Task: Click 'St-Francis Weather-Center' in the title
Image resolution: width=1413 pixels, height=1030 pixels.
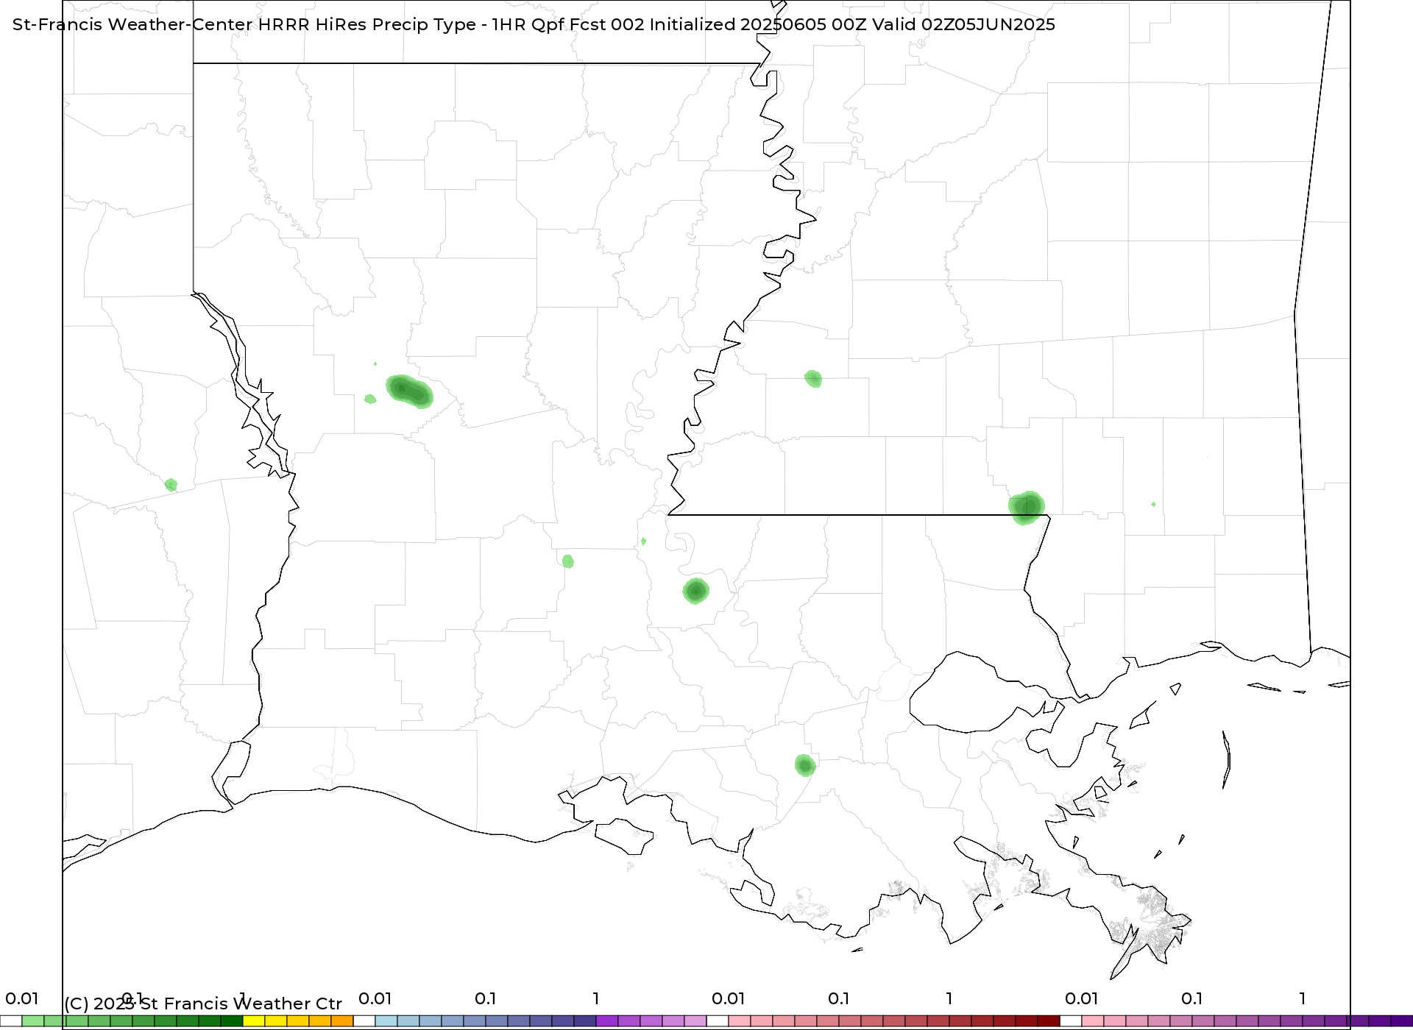Action: pos(132,24)
